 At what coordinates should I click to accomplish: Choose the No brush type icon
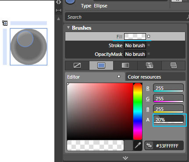click(x=77, y=65)
